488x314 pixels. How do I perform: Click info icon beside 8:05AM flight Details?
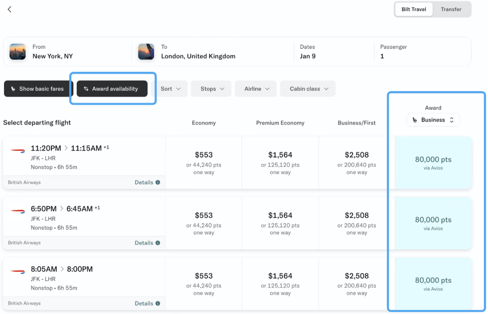[158, 304]
